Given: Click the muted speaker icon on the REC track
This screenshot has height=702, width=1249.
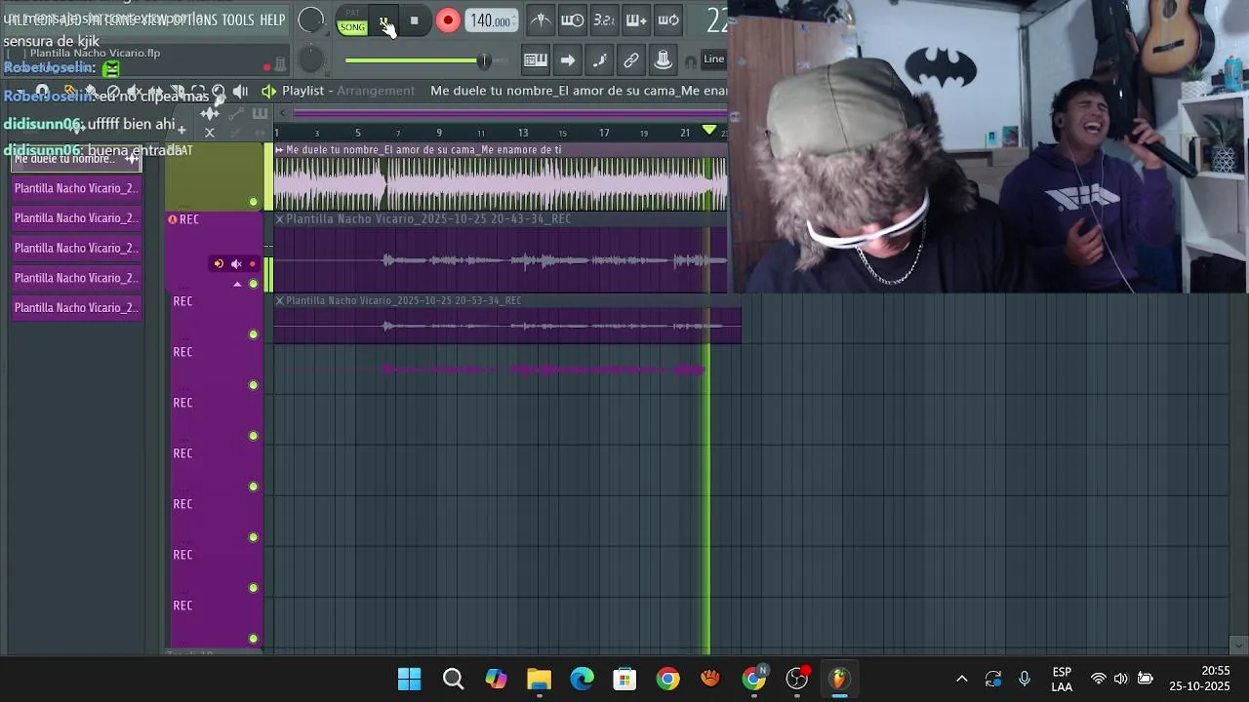Looking at the screenshot, I should [236, 264].
